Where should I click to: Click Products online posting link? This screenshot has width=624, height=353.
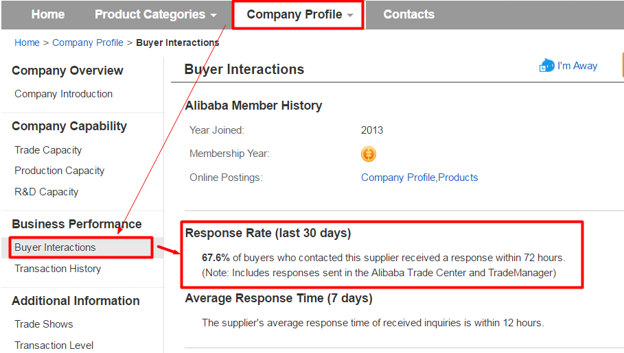458,178
